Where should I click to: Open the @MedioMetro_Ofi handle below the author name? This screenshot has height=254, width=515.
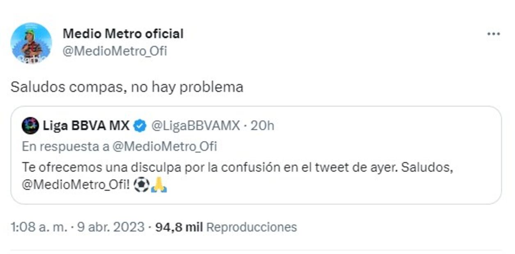(114, 51)
